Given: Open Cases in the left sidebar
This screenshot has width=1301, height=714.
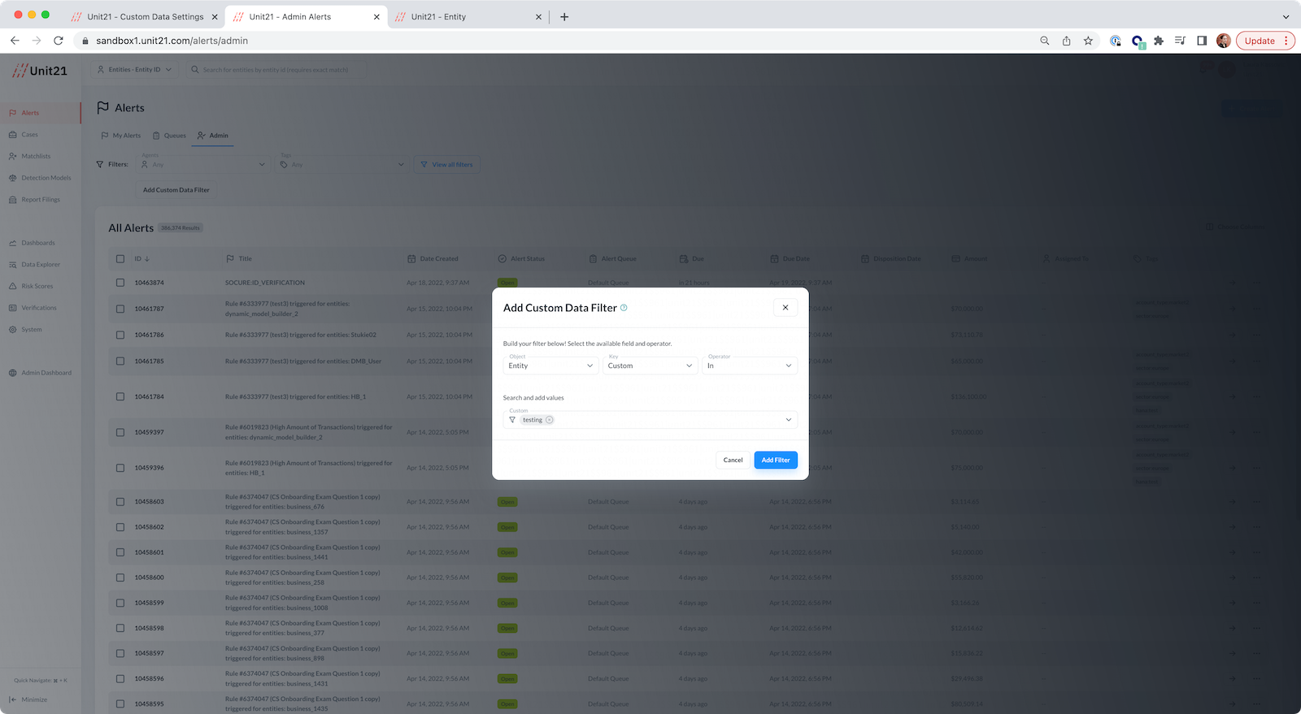Looking at the screenshot, I should [x=29, y=135].
